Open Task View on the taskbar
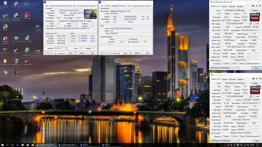Viewport: 262px width, 147px height. 12,145
